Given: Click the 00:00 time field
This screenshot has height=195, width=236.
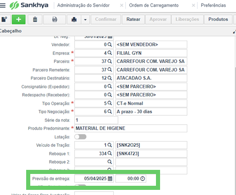Looking at the screenshot, I should [x=131, y=179].
